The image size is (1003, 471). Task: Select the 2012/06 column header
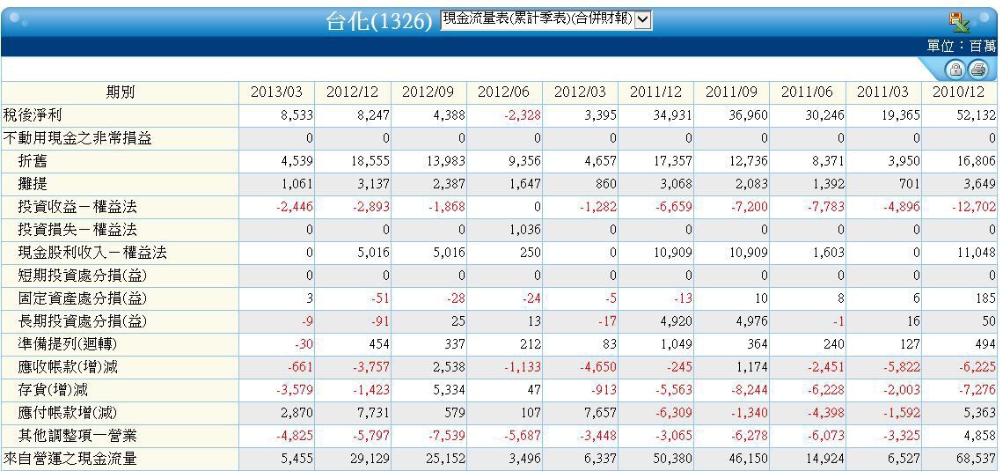tap(504, 92)
